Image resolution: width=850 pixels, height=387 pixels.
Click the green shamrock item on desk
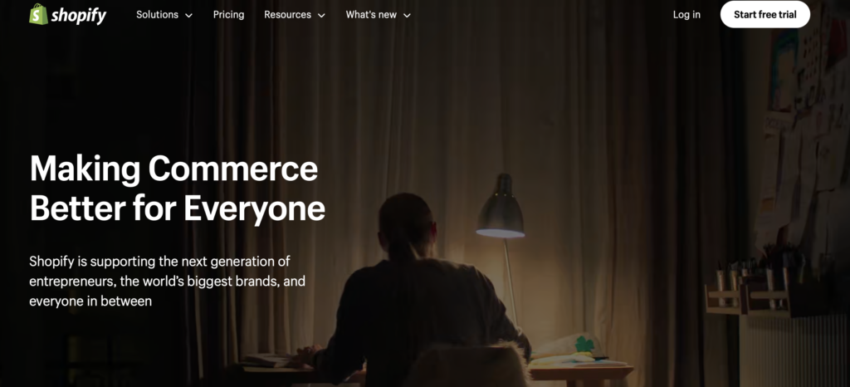[x=583, y=345]
